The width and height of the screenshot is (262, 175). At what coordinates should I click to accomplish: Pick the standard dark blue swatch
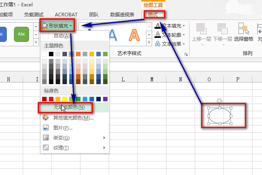click(99, 99)
